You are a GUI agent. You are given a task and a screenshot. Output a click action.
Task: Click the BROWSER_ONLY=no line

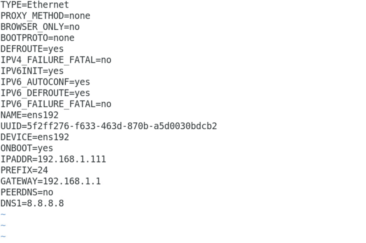[40, 27]
